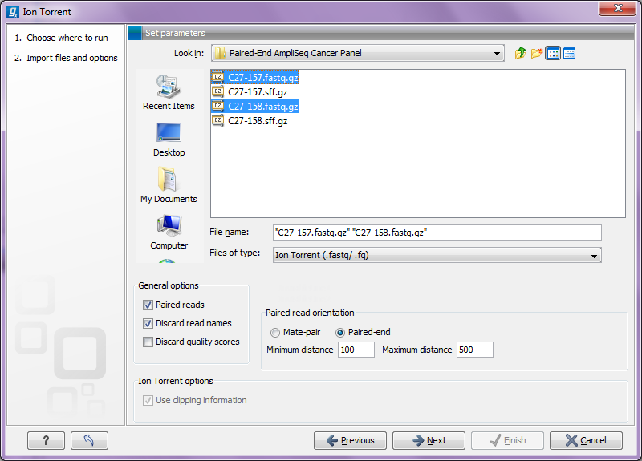Open the Files of type dropdown
Viewport: 642px width, 461px height.
click(x=594, y=256)
